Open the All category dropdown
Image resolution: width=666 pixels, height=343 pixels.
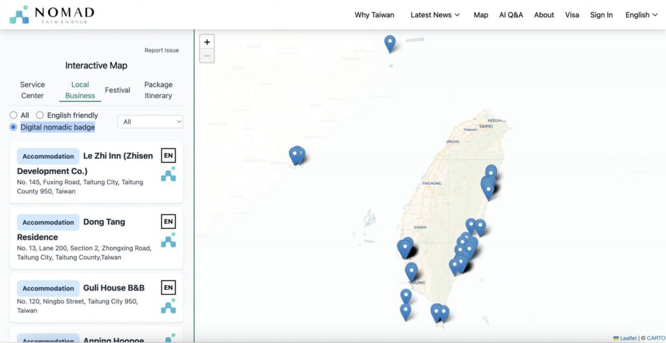point(150,122)
